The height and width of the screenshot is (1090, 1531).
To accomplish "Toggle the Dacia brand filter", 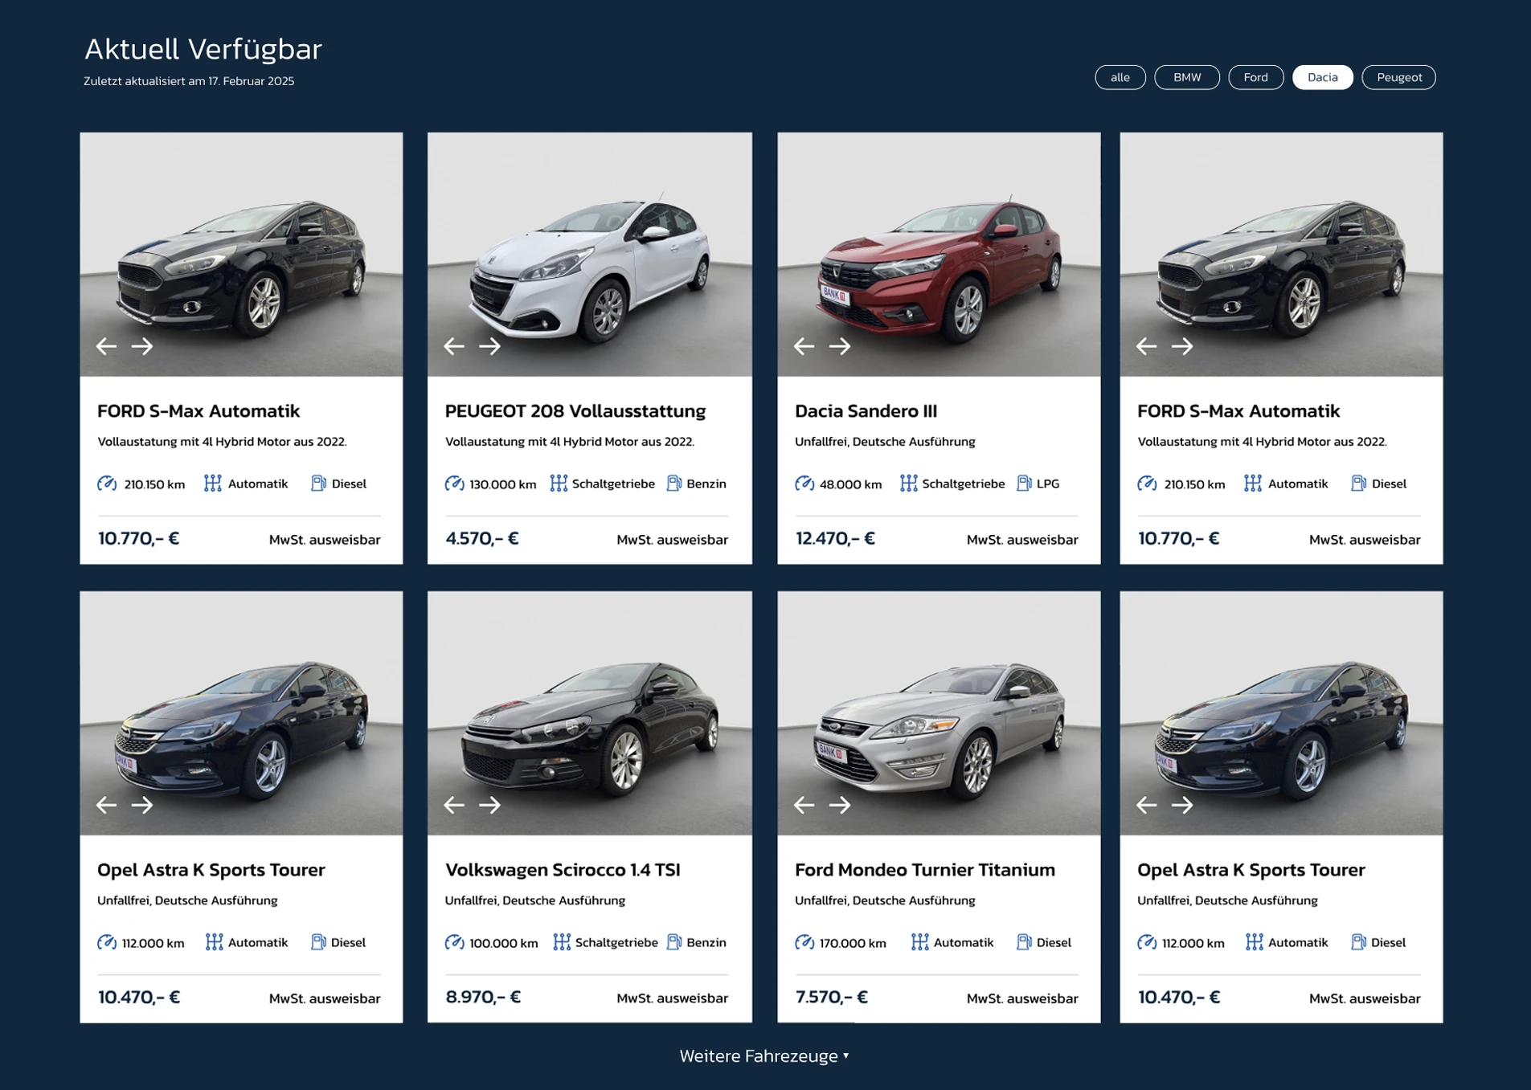I will (x=1322, y=77).
